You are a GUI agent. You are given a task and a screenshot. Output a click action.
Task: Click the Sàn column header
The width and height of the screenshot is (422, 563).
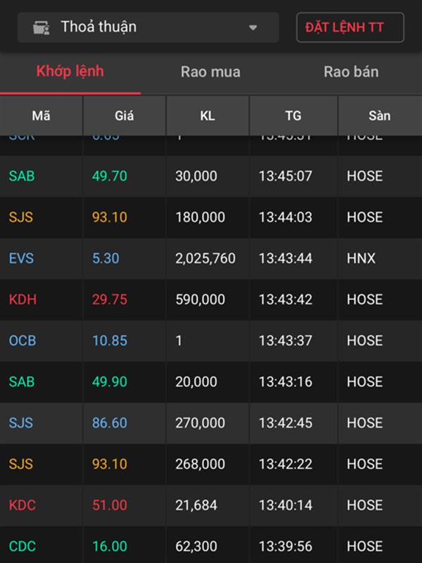(x=379, y=115)
